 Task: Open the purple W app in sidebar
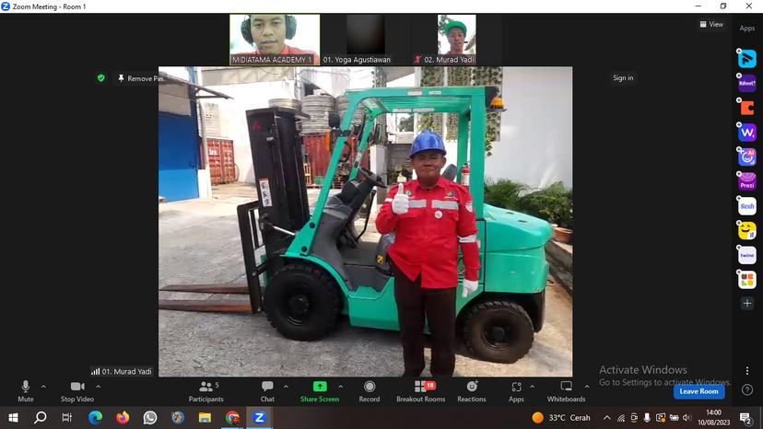[x=747, y=133]
